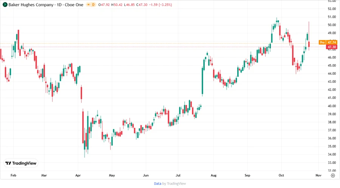Click the 50.00 price axis label
340x188 pixels.
332,25
